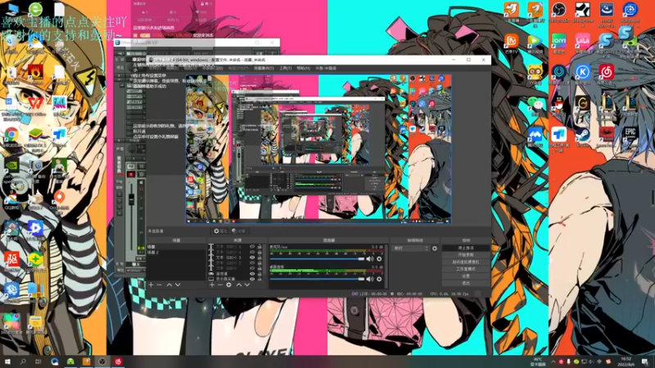Add a new source with the plus icon
The width and height of the screenshot is (655, 368).
[212, 285]
